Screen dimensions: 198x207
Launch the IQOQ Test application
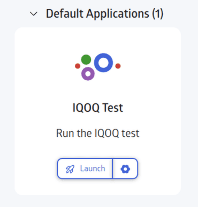pyautogui.click(x=85, y=168)
